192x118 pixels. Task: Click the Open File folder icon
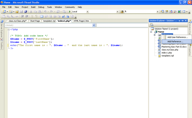point(17,12)
